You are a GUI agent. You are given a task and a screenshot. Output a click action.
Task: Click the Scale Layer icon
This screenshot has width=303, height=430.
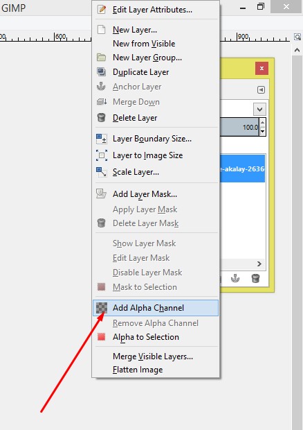pyautogui.click(x=102, y=172)
